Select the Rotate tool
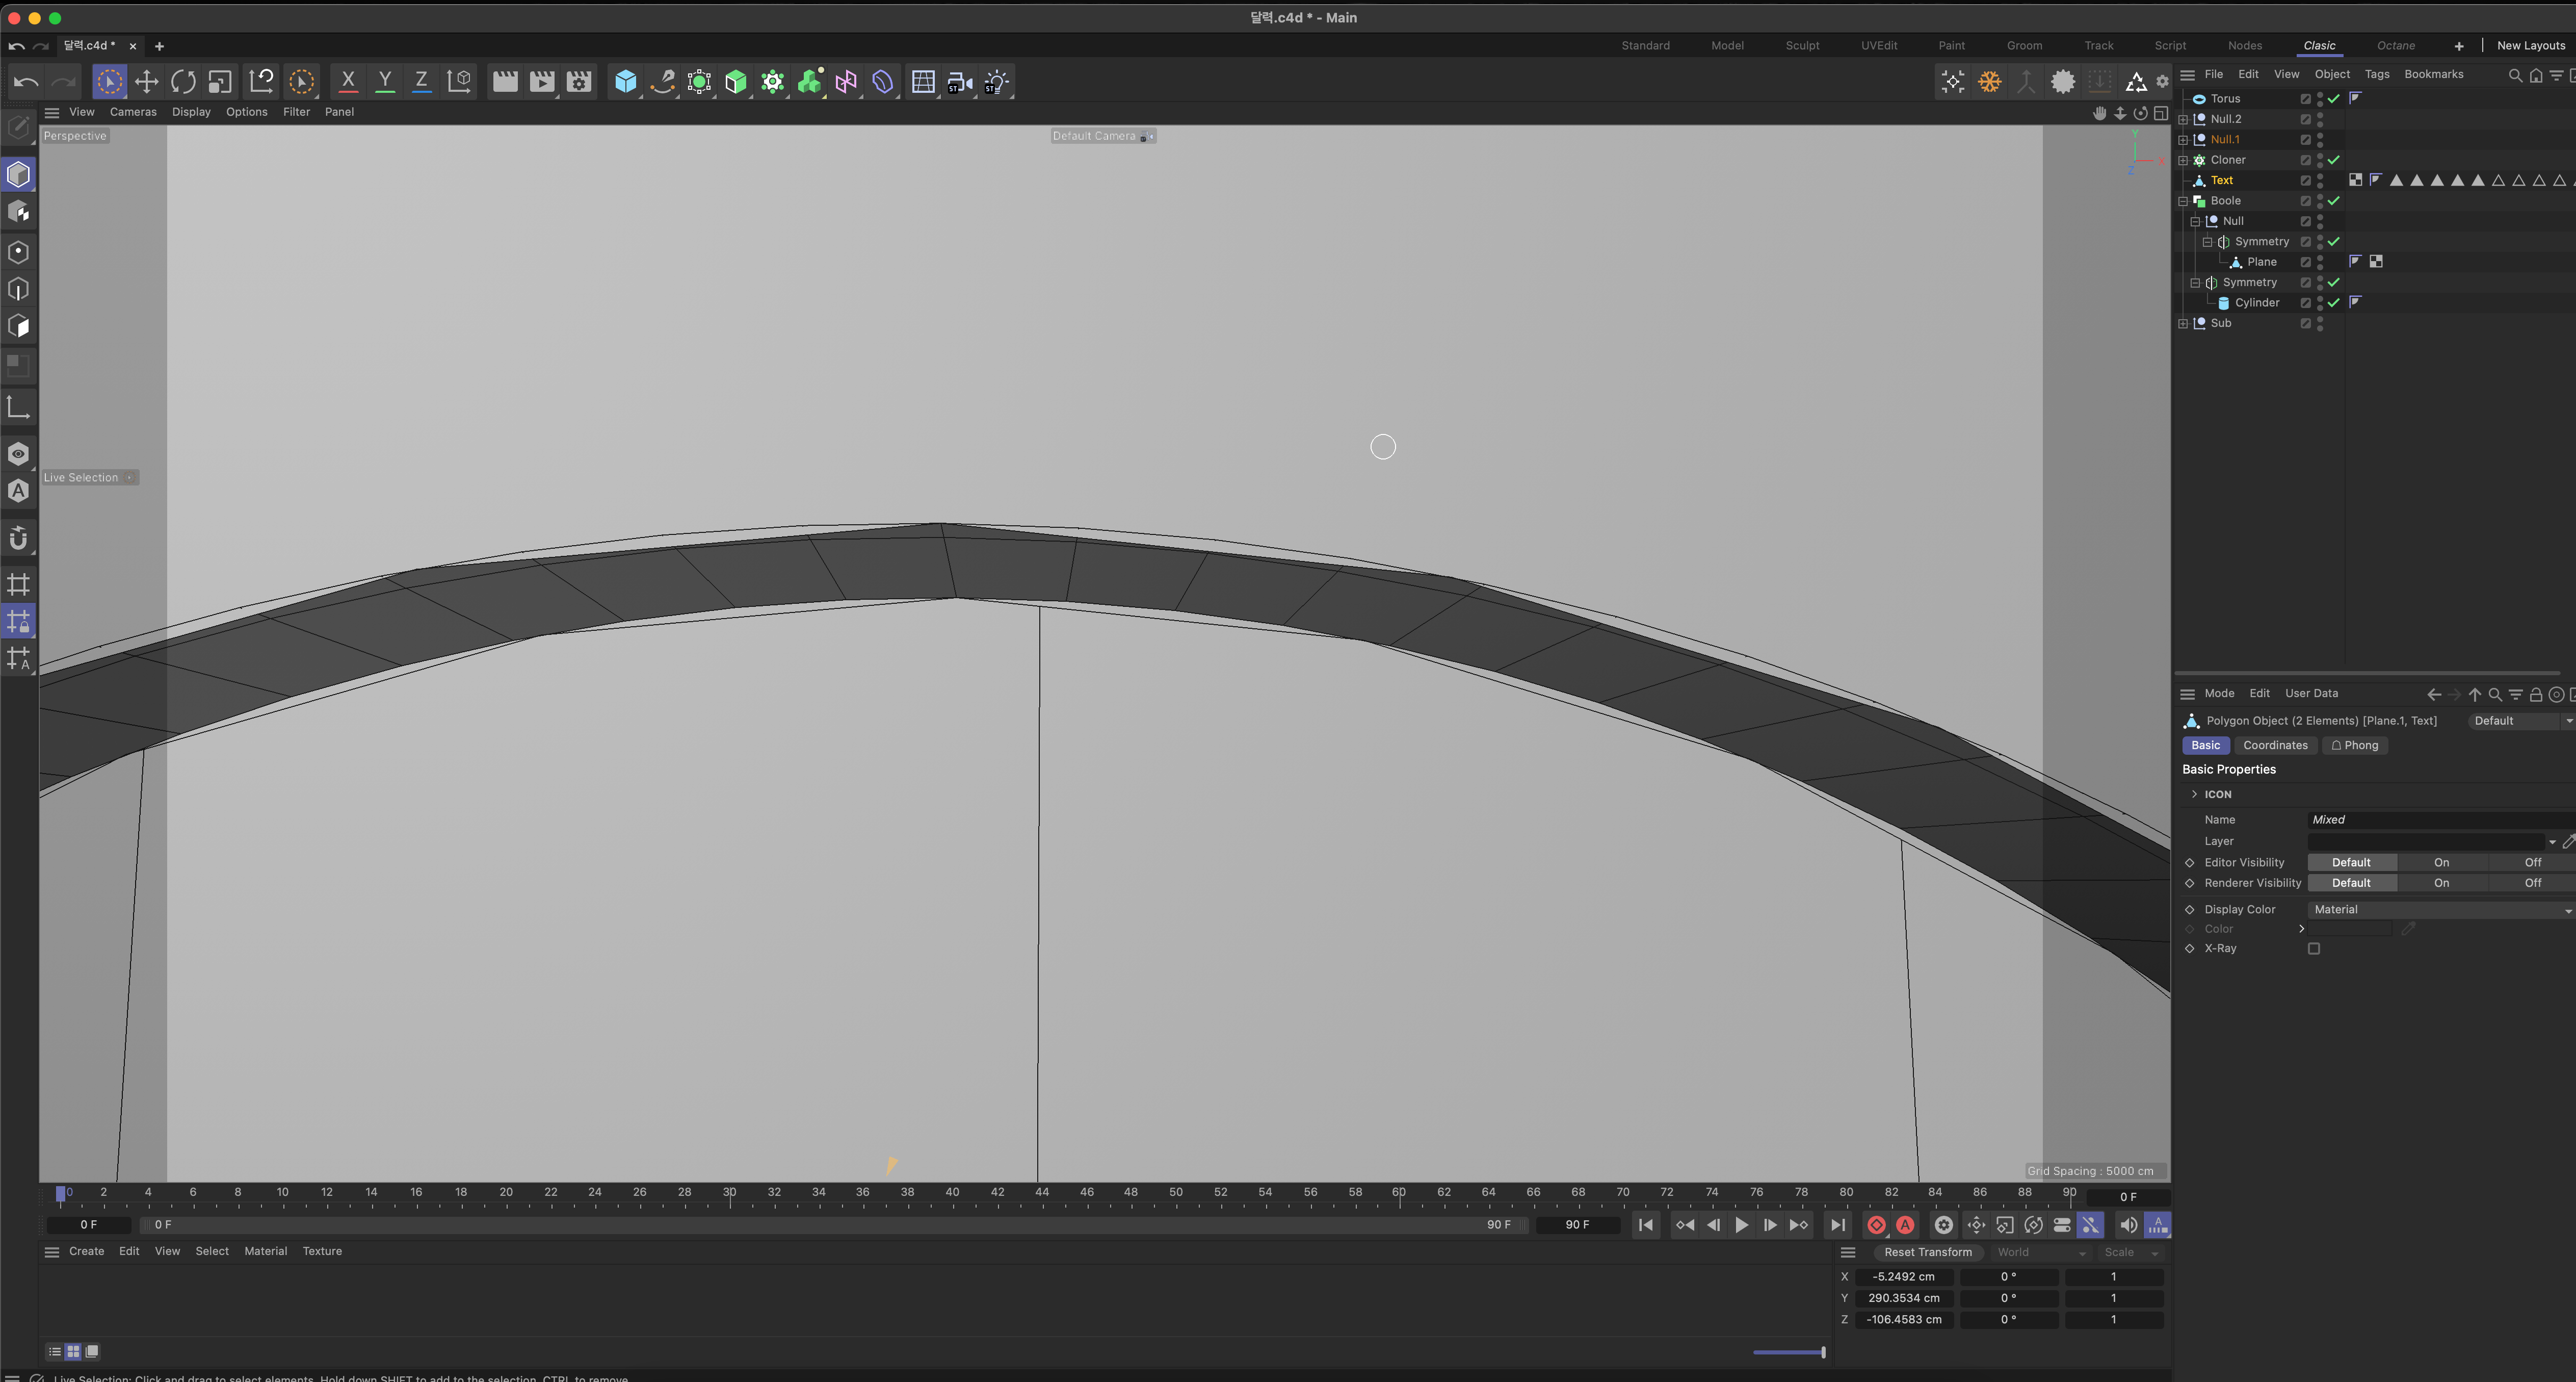Image resolution: width=2576 pixels, height=1382 pixels. coord(183,82)
